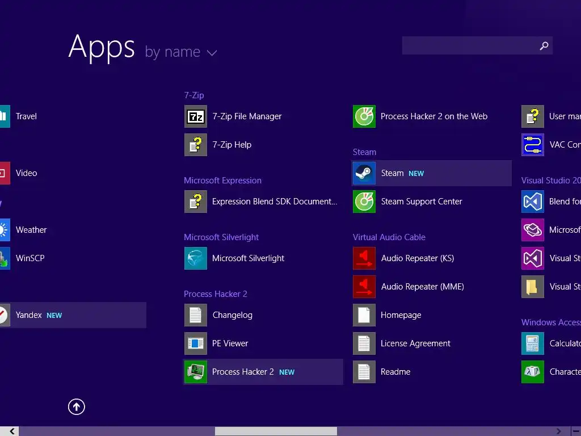
Task: Select the Visual Studio group header
Action: coord(551,181)
